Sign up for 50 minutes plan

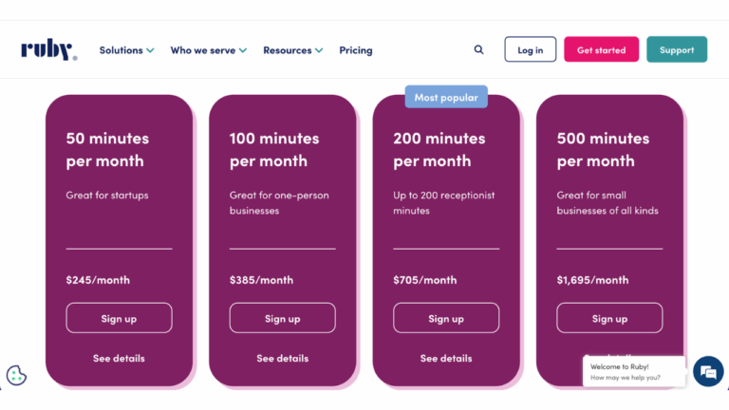point(119,318)
